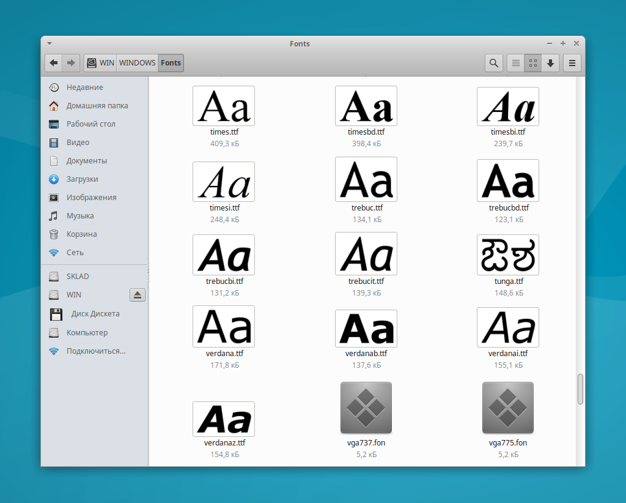Screen dimensions: 626x503
Task: Open Recent (Недавние) in sidebar
Action: click(x=84, y=88)
